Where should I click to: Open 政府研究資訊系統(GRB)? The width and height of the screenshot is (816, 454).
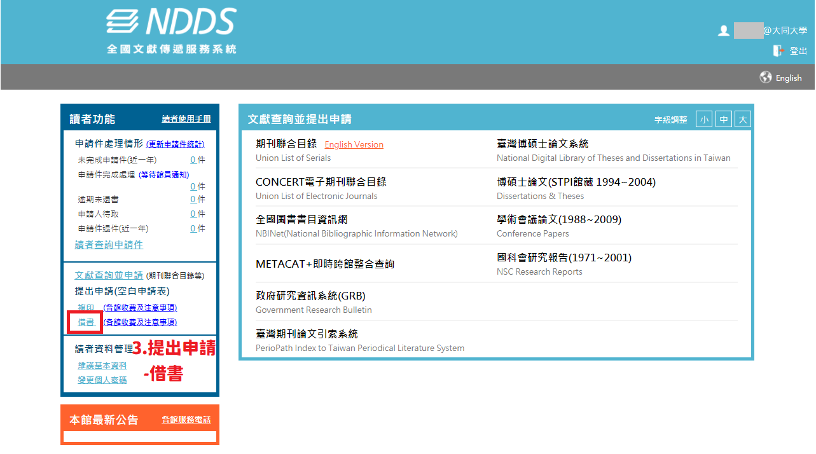310,296
